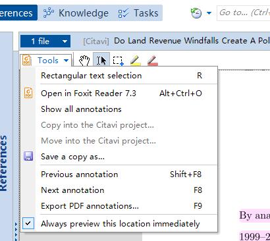The image size is (270, 241).
Task: Click greyed Copy into the Citavi project...
Action: tap(119, 125)
